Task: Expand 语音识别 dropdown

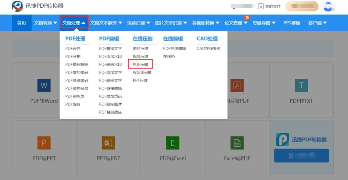Action: point(139,23)
